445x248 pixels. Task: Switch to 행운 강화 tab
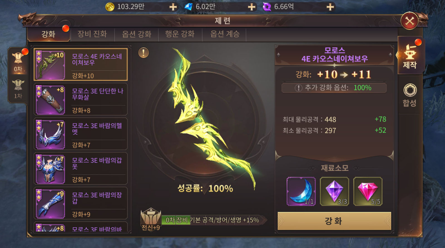[180, 34]
